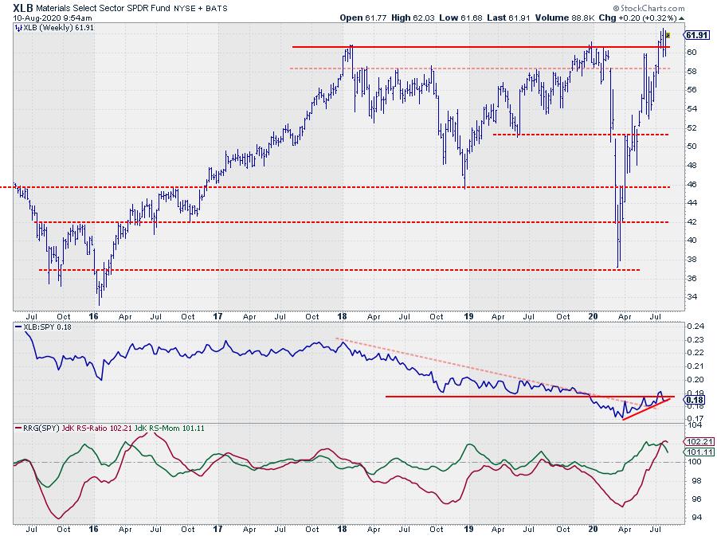The height and width of the screenshot is (536, 717).
Task: Click the RRG(SPY) indicator legend icon
Action: [17, 429]
